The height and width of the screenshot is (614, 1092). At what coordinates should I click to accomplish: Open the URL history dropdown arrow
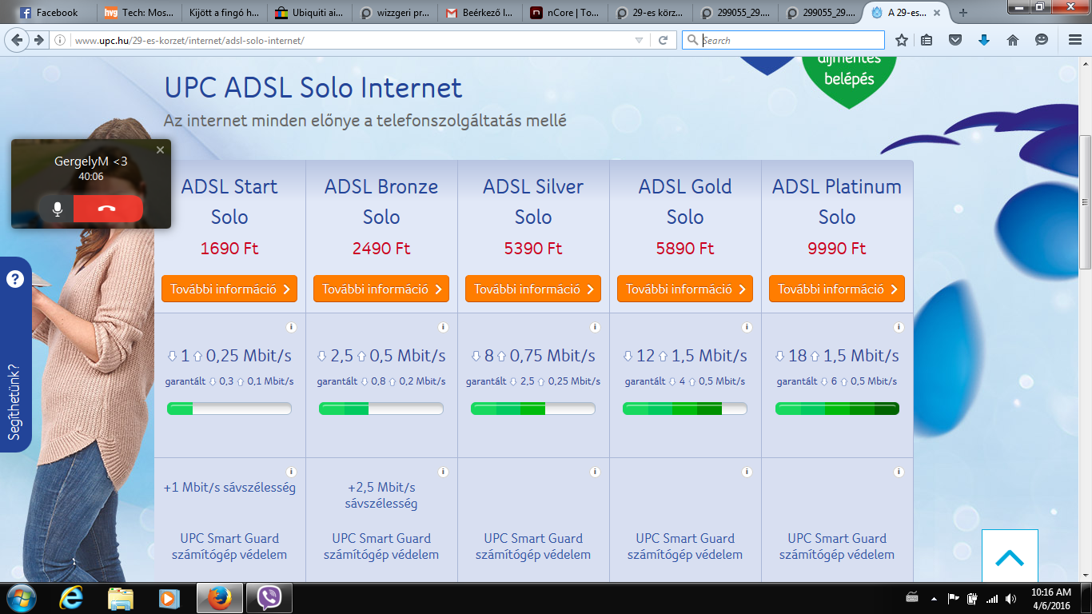point(639,40)
